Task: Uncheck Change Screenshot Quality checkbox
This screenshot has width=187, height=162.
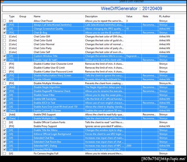Action: 4,29
